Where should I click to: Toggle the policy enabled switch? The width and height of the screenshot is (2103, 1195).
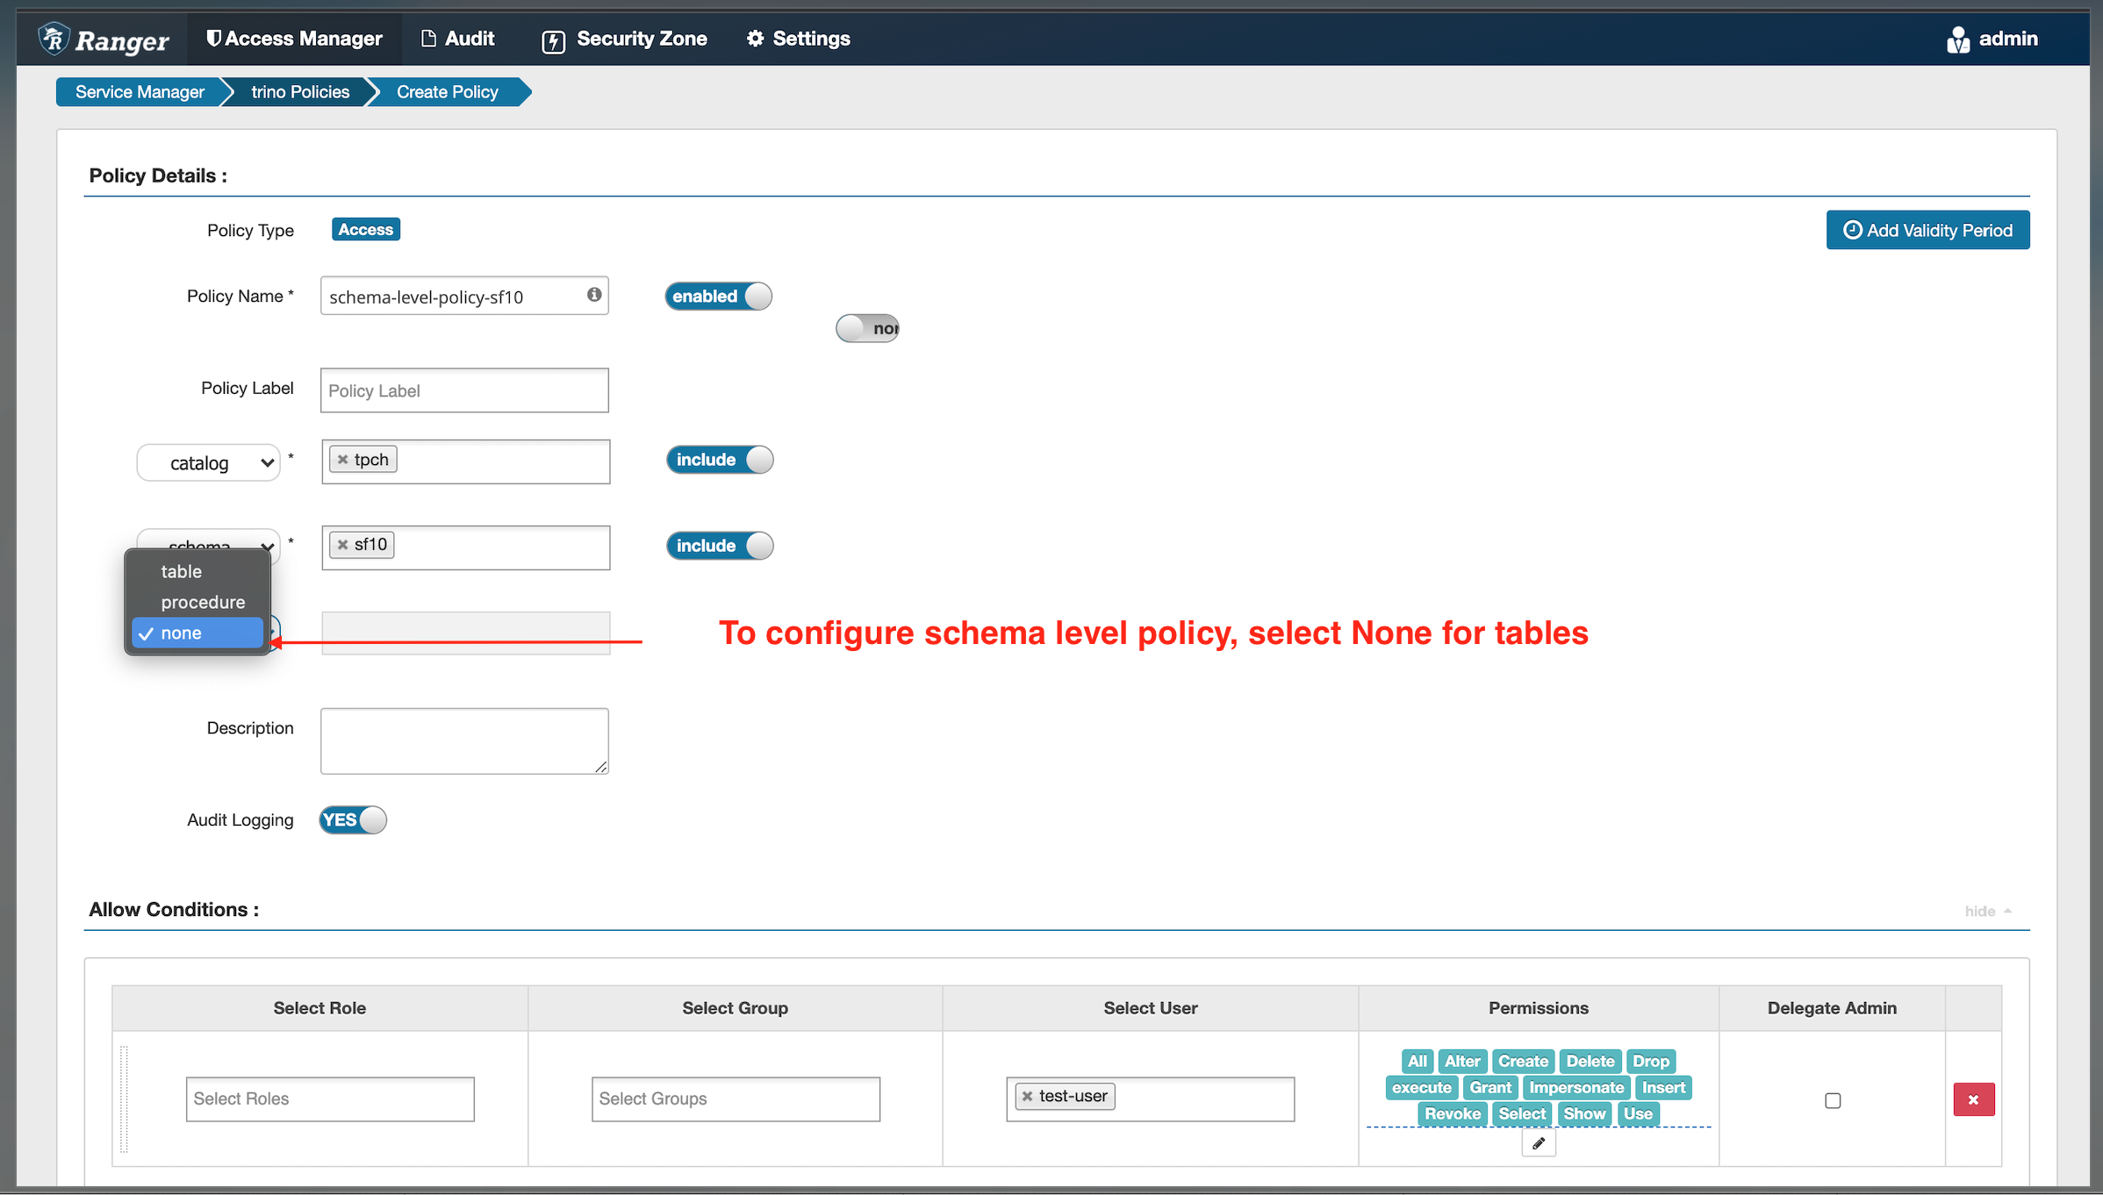pos(718,297)
